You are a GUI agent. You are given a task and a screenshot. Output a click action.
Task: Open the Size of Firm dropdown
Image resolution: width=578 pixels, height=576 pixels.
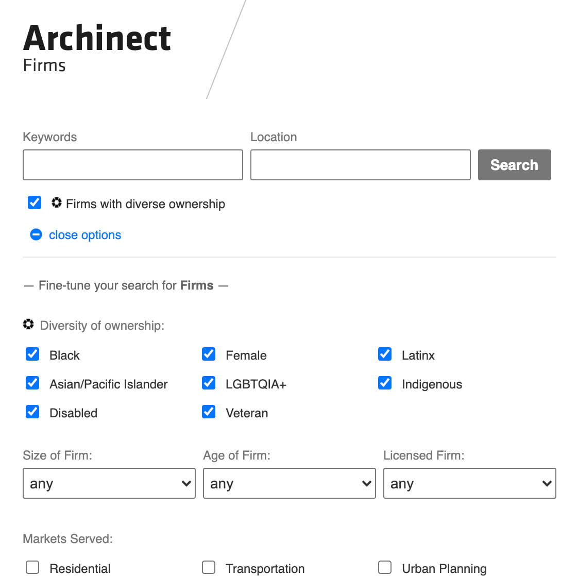click(x=109, y=483)
